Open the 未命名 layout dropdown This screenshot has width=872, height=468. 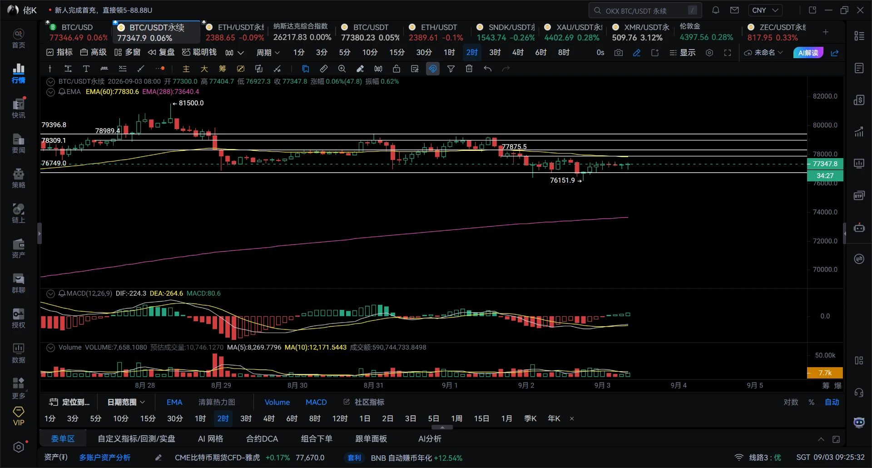click(x=764, y=53)
